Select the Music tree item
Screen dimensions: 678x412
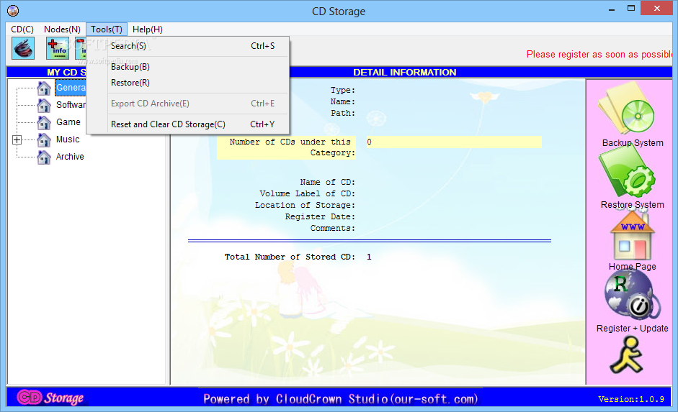[68, 139]
